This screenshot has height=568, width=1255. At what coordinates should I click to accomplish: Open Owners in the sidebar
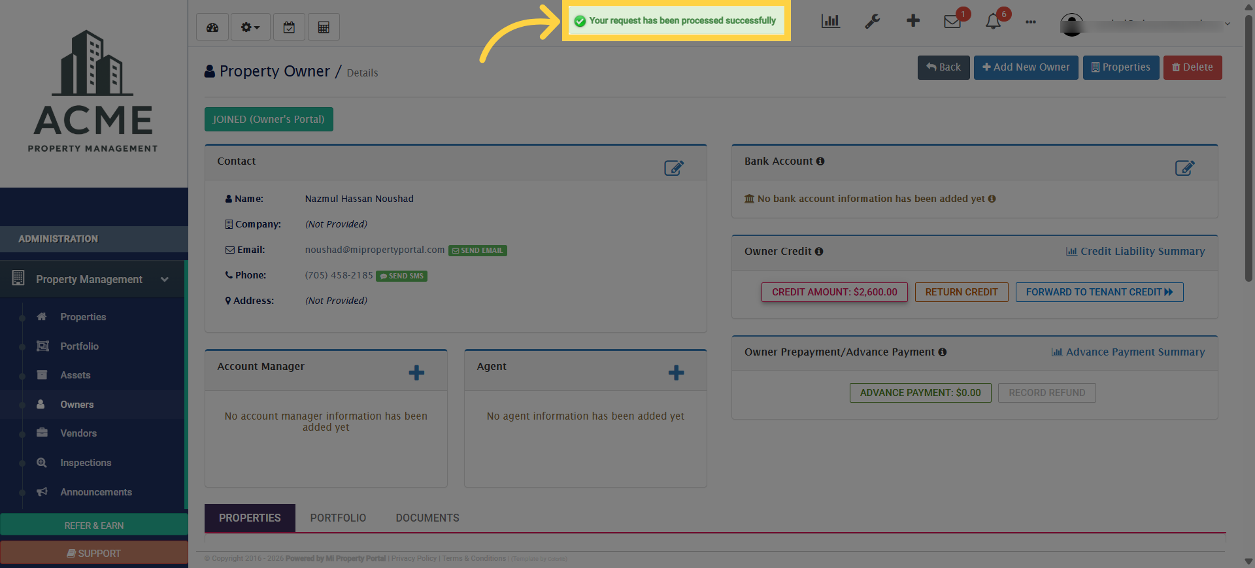pos(76,405)
